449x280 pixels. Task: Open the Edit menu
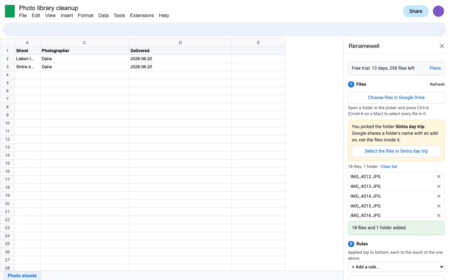(x=36, y=15)
